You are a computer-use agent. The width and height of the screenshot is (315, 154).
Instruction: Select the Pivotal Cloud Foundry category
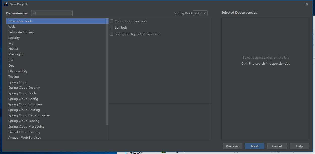point(56,132)
